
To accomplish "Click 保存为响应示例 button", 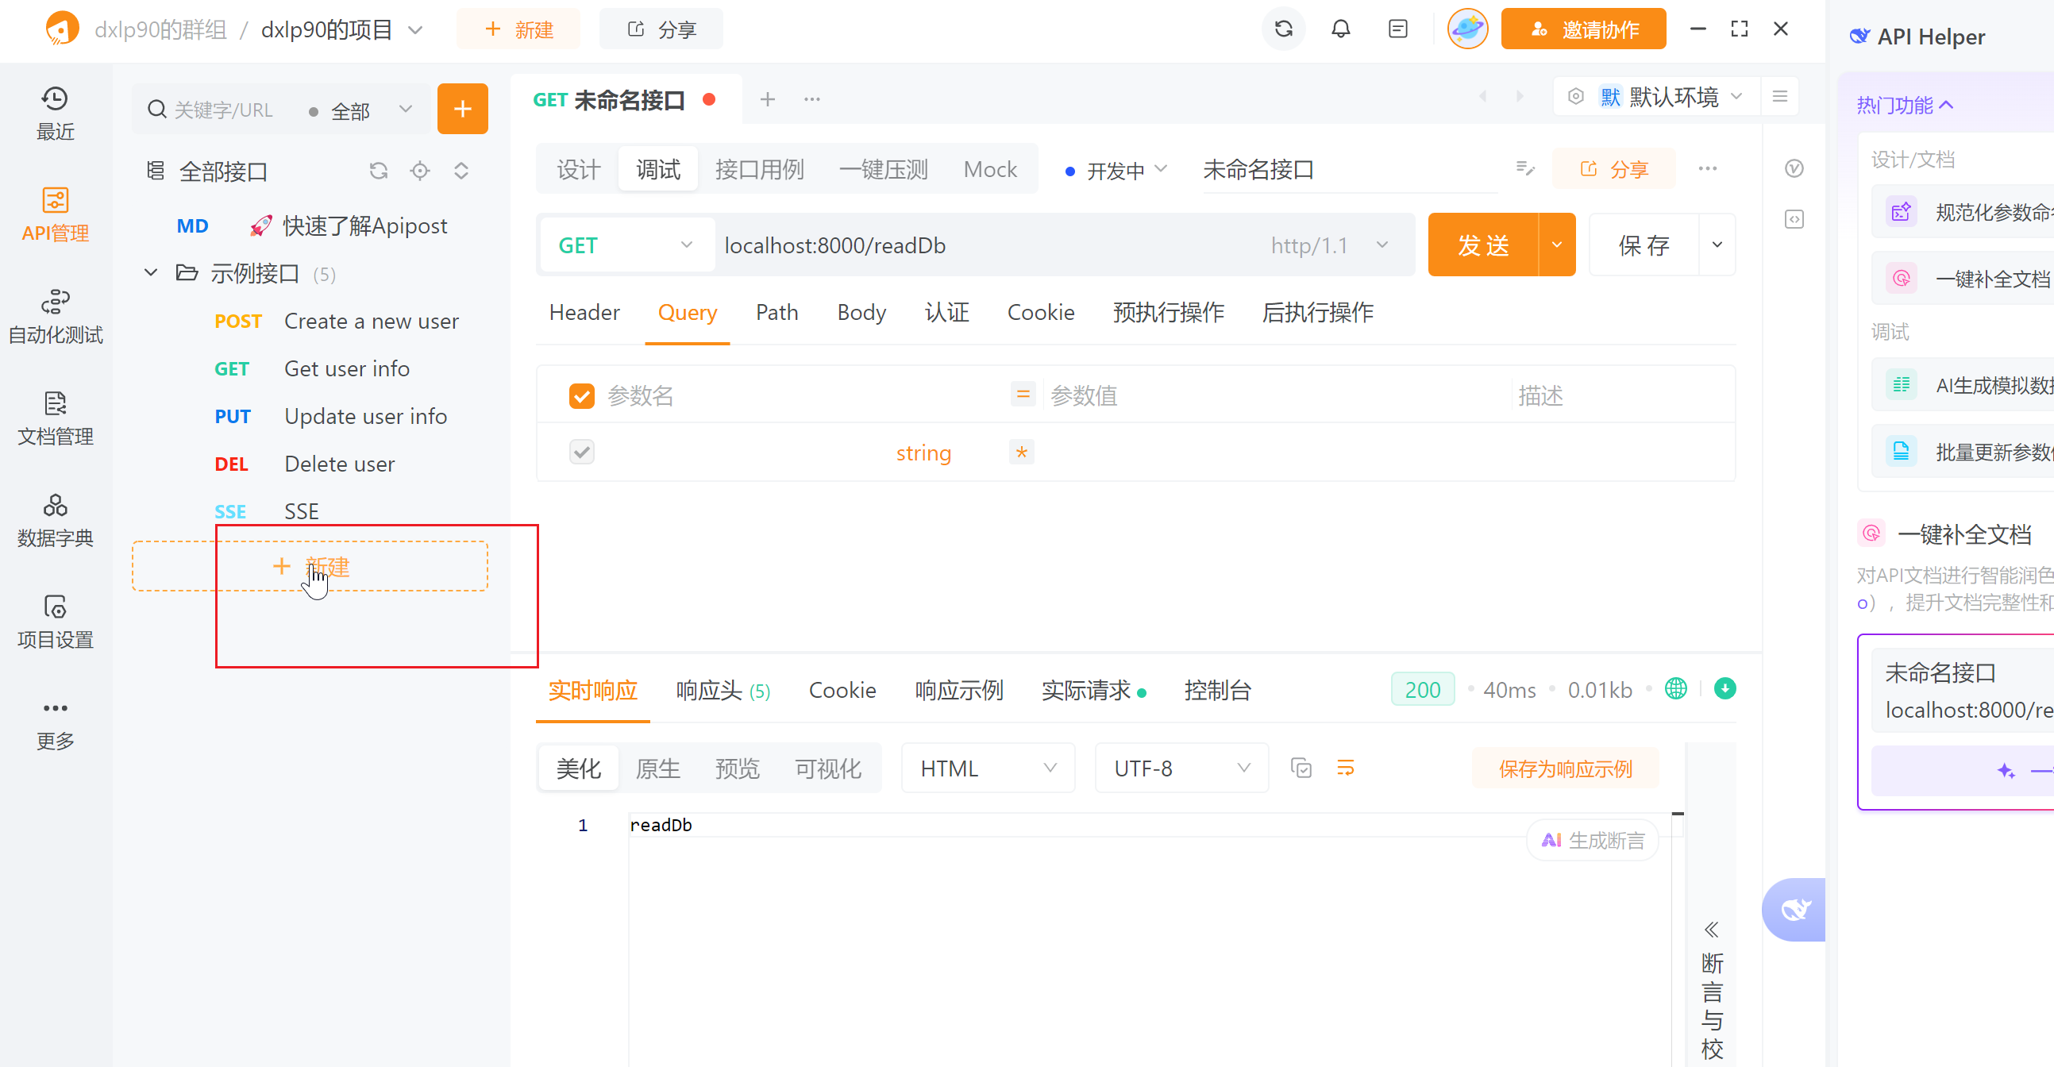I will [x=1564, y=768].
